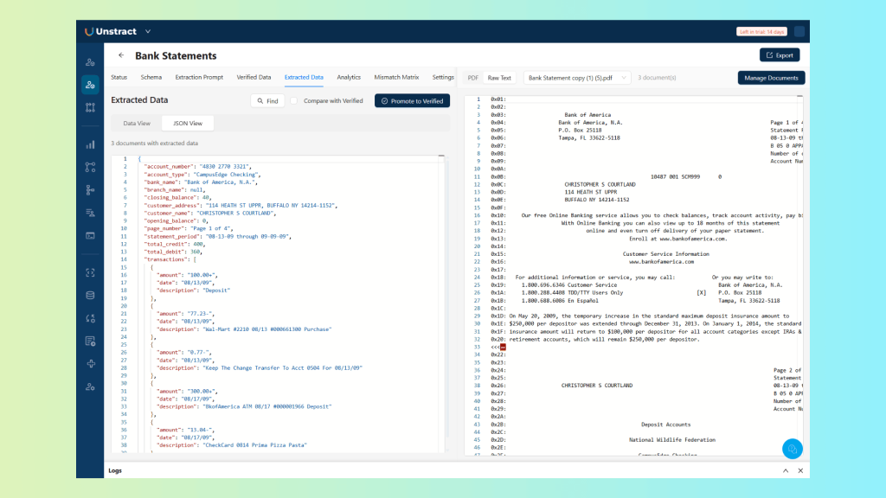Click the Manage Documents button
Image resolution: width=886 pixels, height=498 pixels.
click(x=771, y=78)
